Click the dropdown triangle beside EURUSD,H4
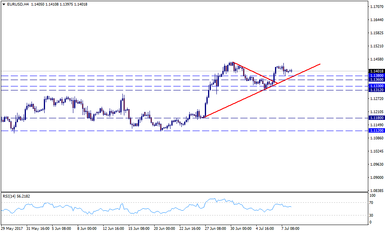The height and width of the screenshot is (233, 385). (3, 4)
